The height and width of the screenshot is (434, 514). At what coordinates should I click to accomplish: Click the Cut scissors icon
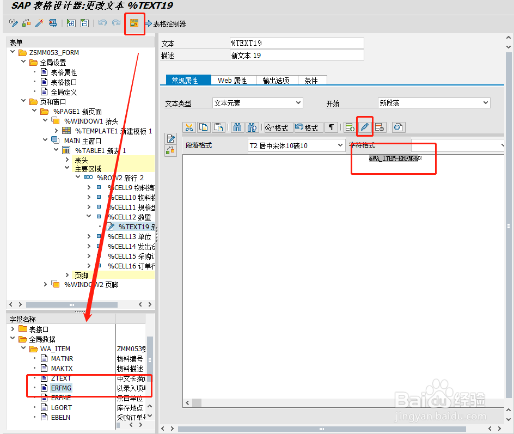tap(190, 127)
